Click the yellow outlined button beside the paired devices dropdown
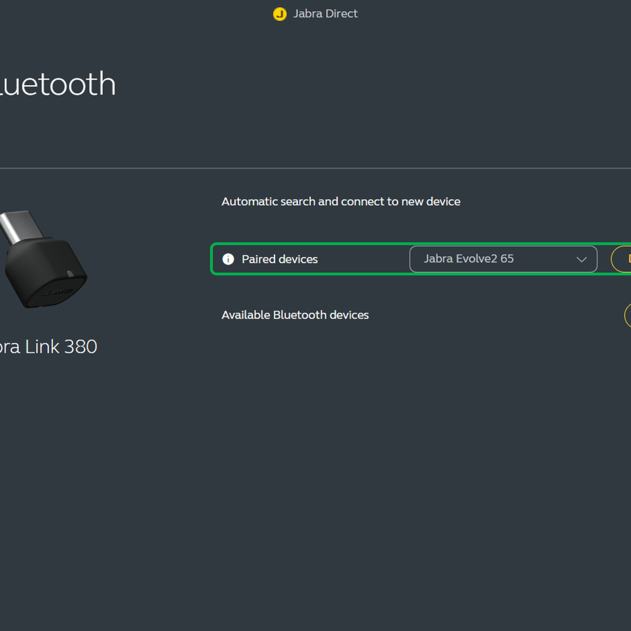Image resolution: width=631 pixels, height=631 pixels. pos(621,259)
